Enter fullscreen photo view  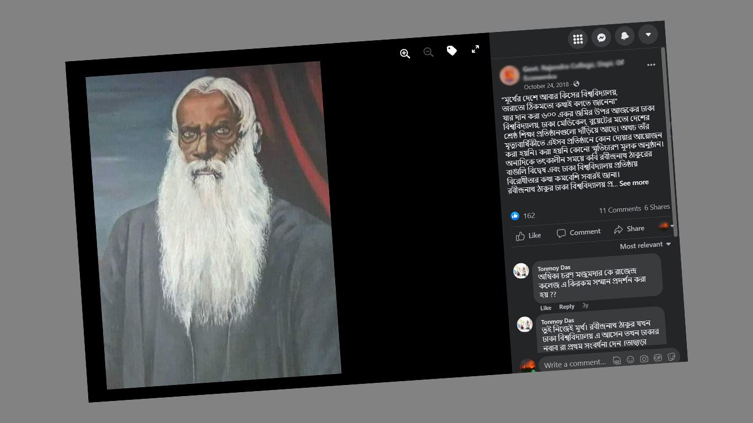(476, 49)
